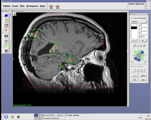Rotate sectors clockwise with right arrow
This screenshot has height=120, width=151.
click(145, 62)
